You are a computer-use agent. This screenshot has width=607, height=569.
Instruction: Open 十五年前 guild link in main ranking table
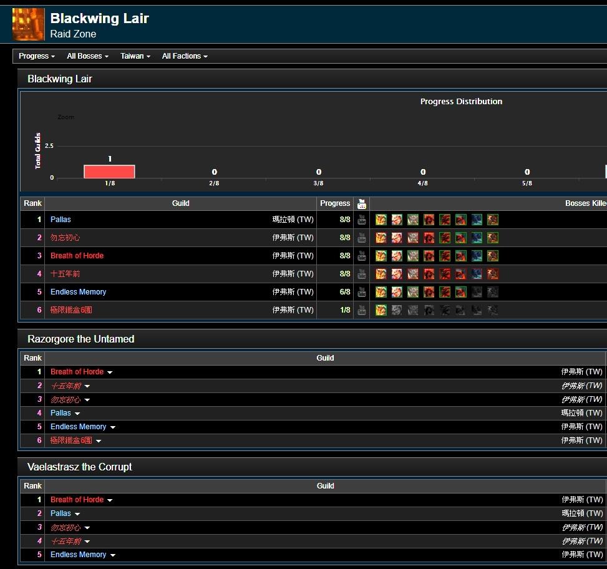(x=65, y=274)
